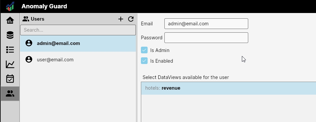Click the Anomaly Guard title text
316x122 pixels.
point(44,6)
